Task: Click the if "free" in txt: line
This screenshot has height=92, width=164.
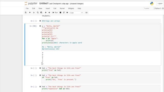Action: point(50,77)
